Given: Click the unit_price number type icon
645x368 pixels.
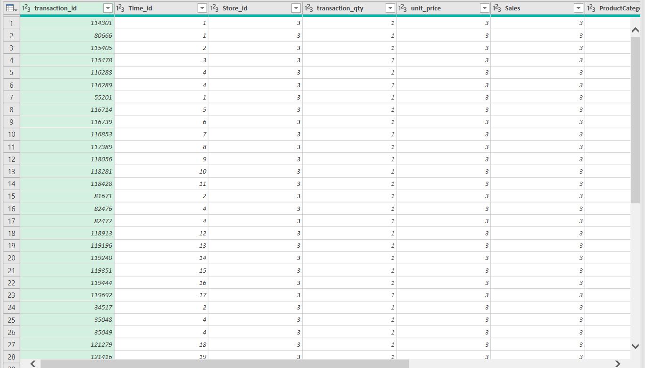Looking at the screenshot, I should click(403, 8).
